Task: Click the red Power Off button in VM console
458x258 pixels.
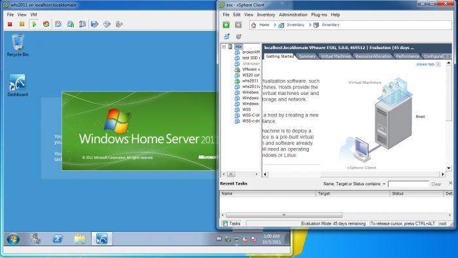Action: click(10, 24)
